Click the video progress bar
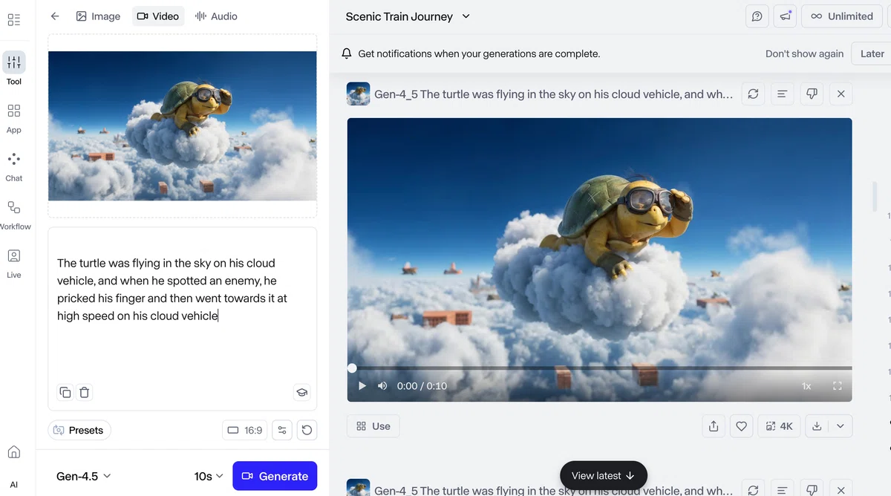Image resolution: width=891 pixels, height=496 pixels. pos(600,368)
